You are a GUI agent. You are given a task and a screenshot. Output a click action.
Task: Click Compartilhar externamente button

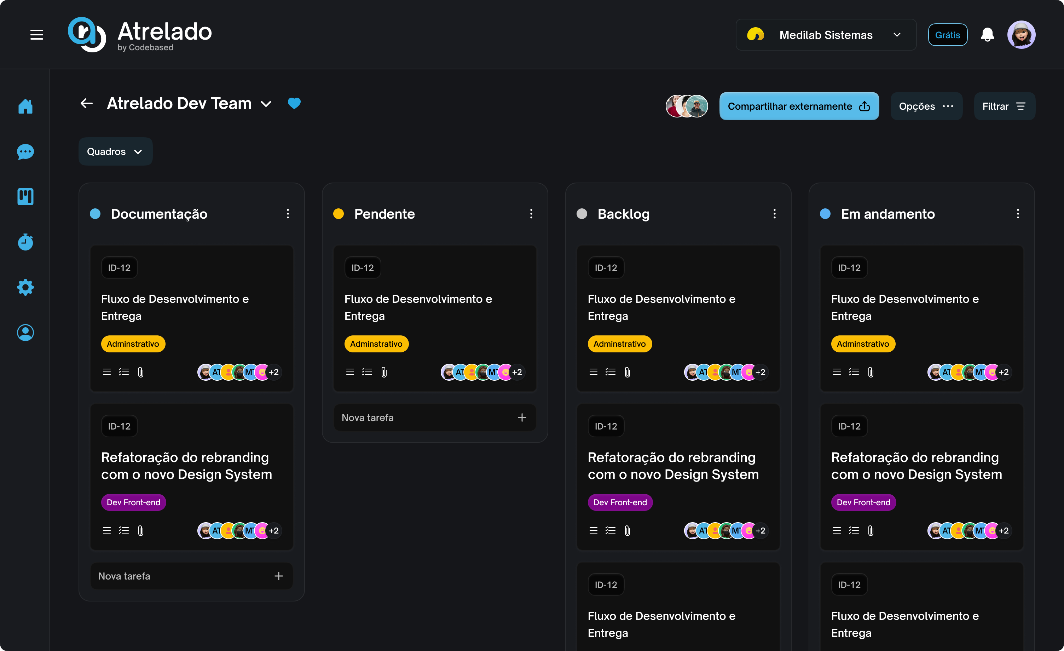coord(798,106)
